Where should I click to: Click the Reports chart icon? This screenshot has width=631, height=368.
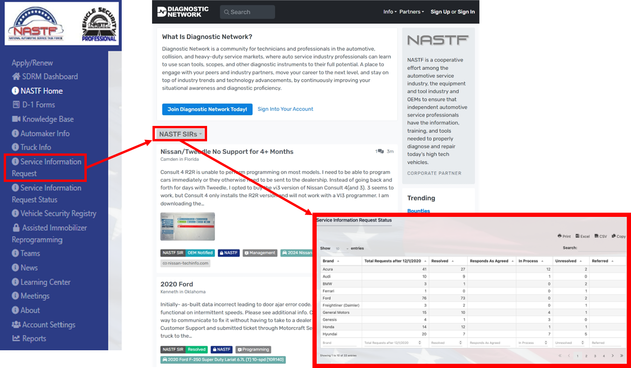(x=16, y=339)
